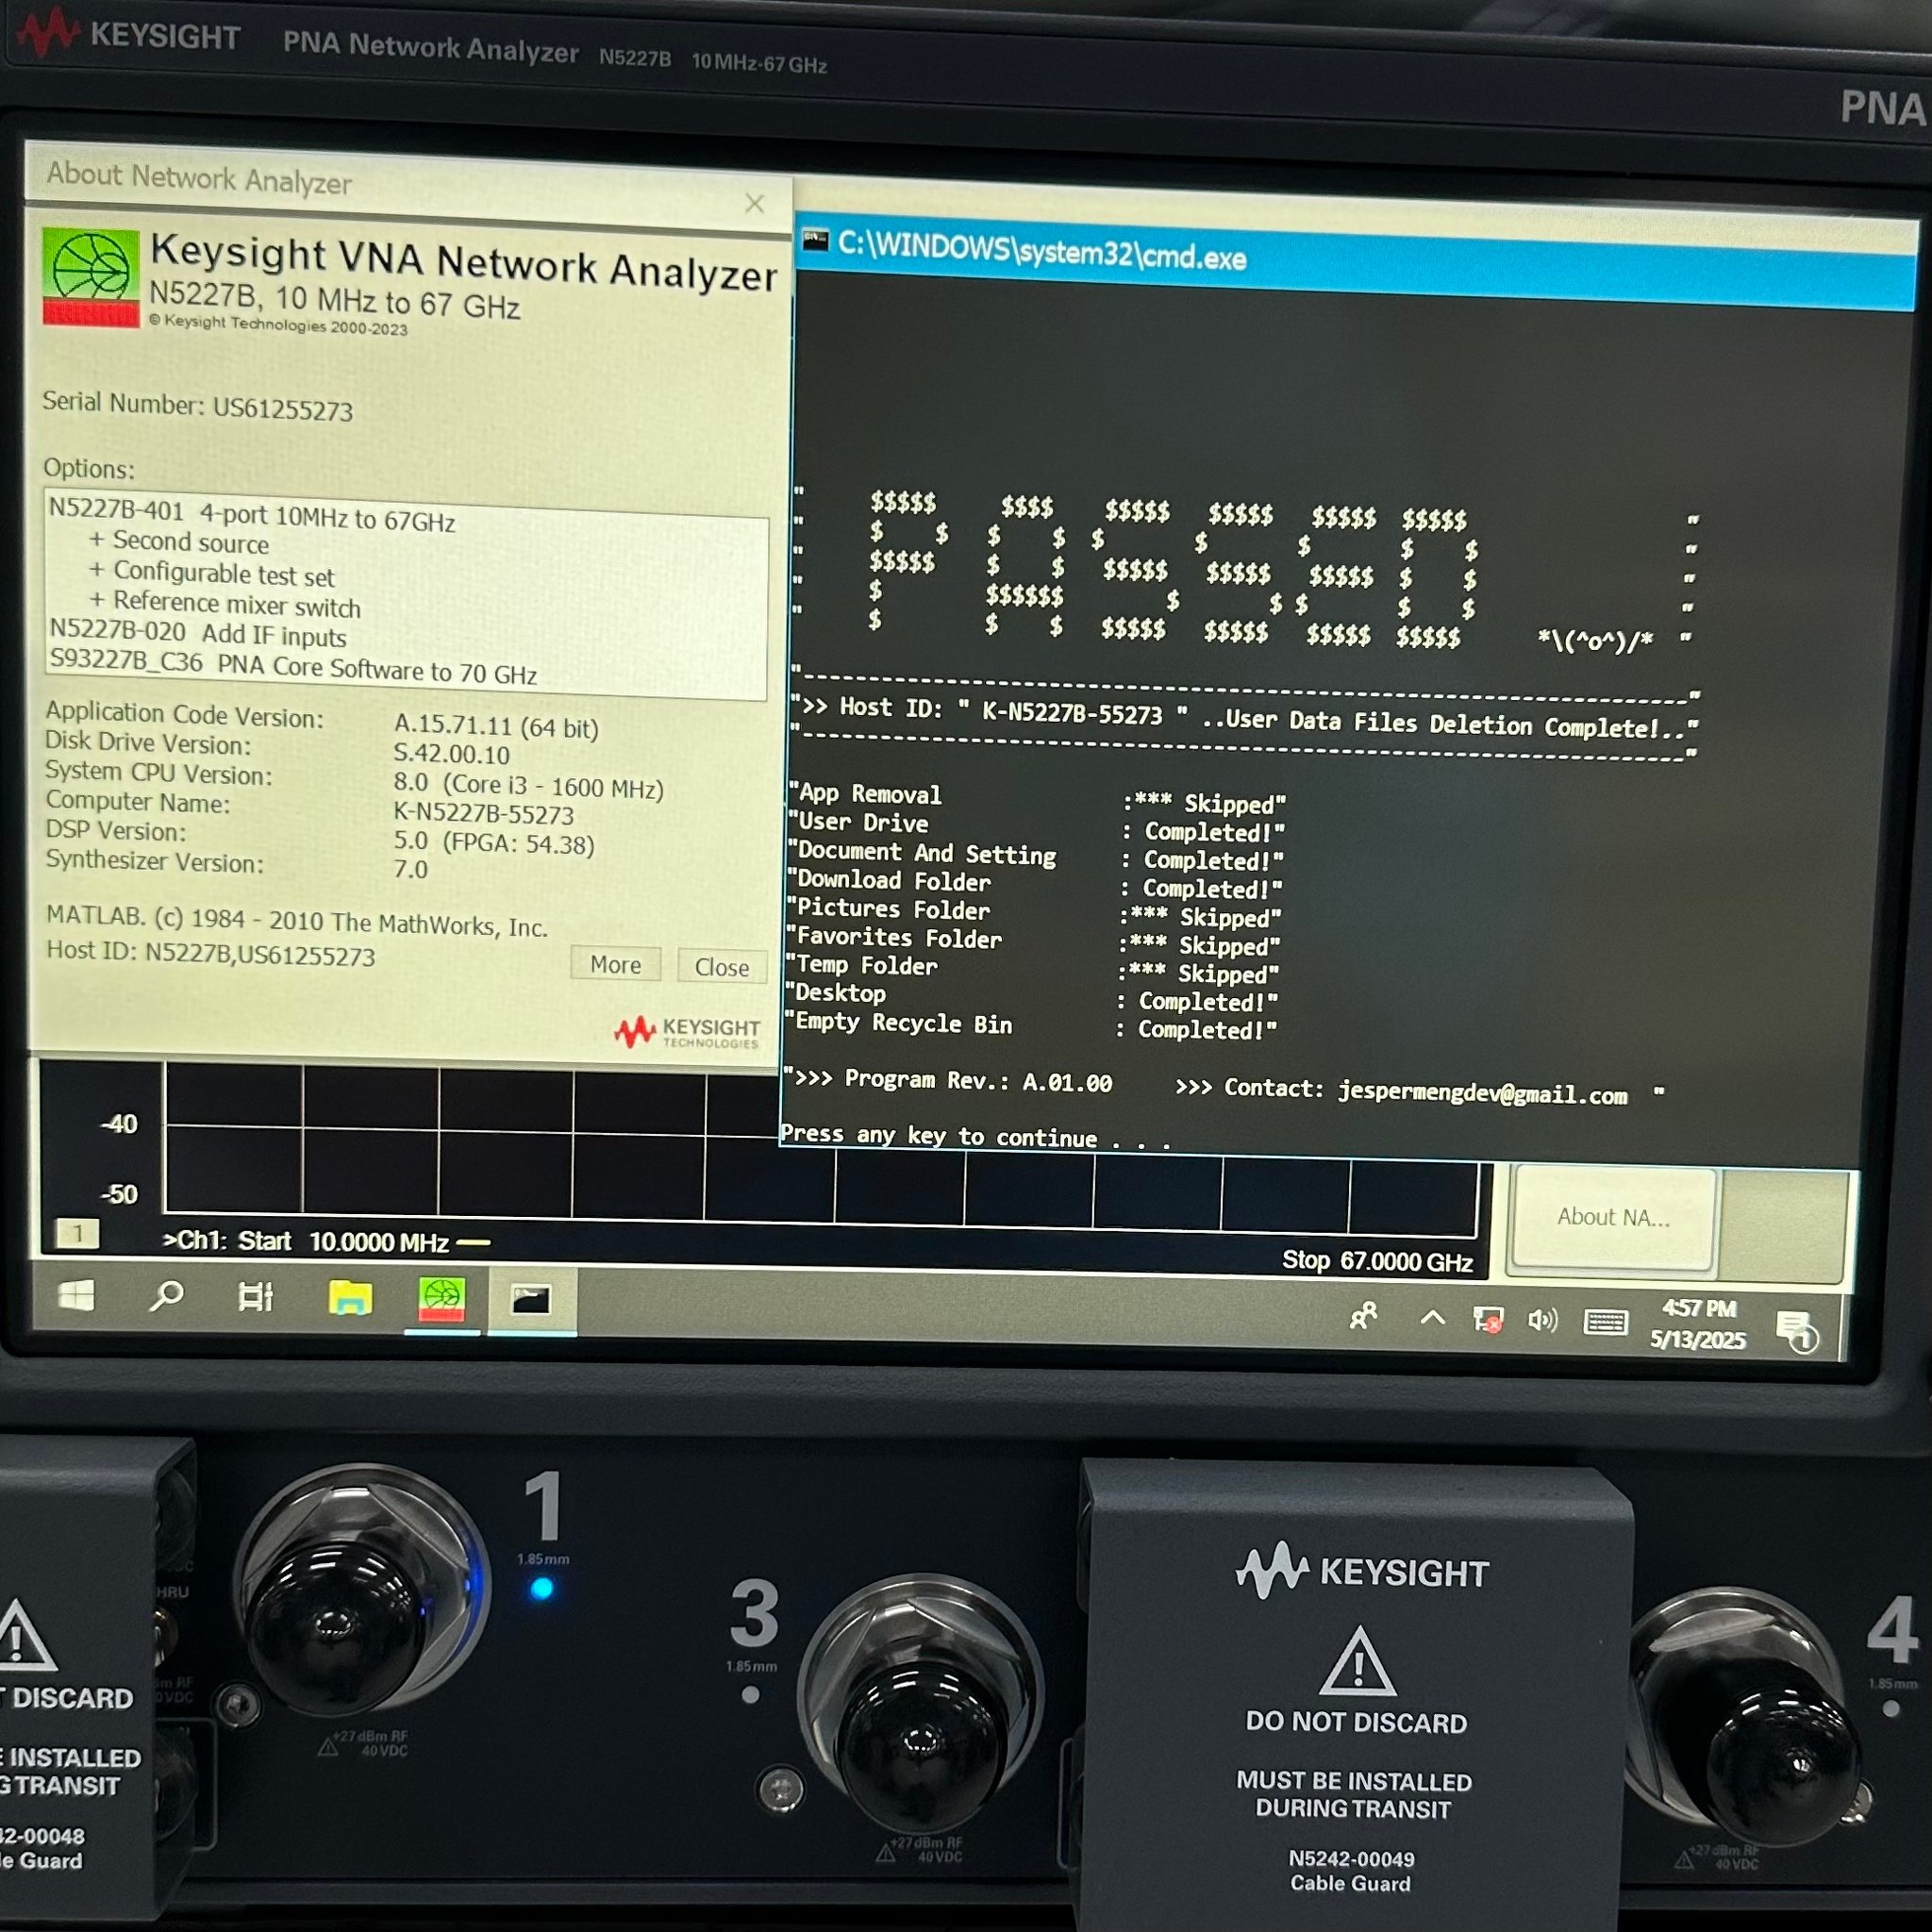Click the Windows Start button
This screenshot has width=1932, height=1932.
pos(76,1297)
